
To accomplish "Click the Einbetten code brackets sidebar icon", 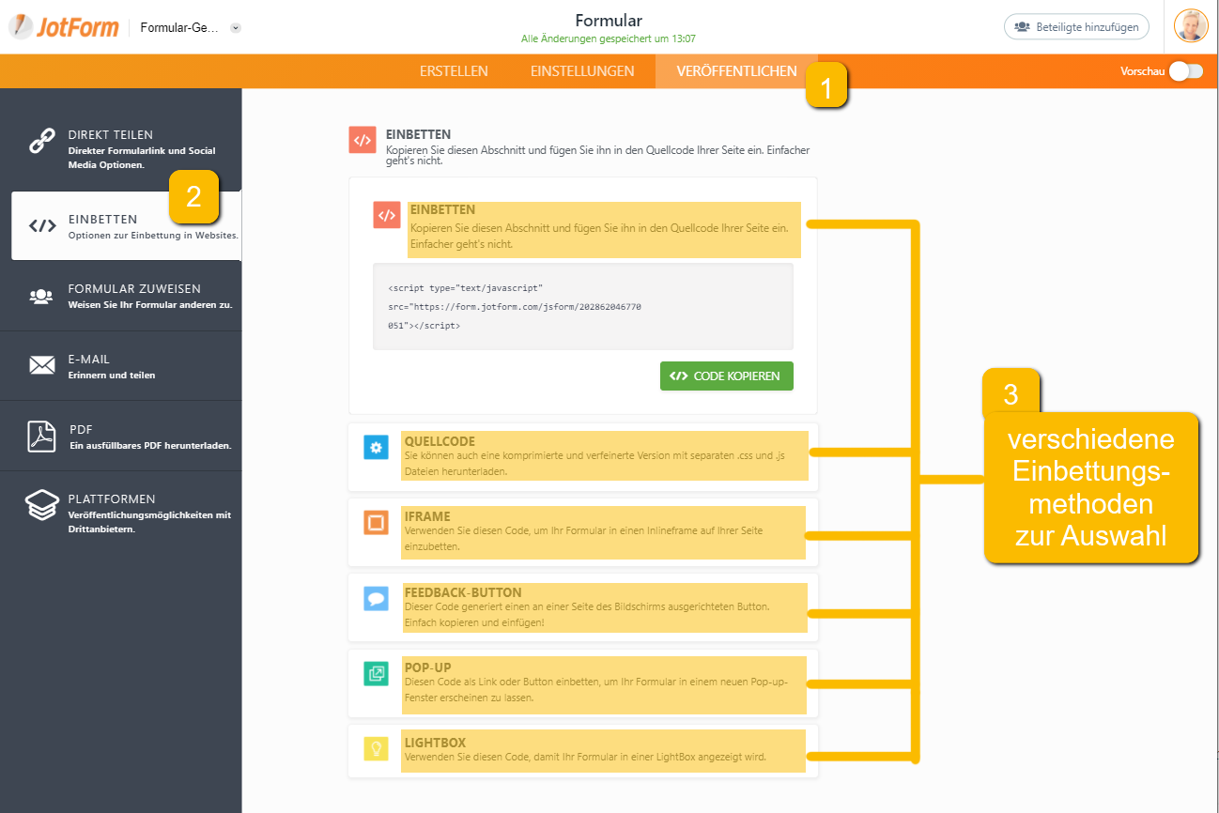I will tap(42, 226).
